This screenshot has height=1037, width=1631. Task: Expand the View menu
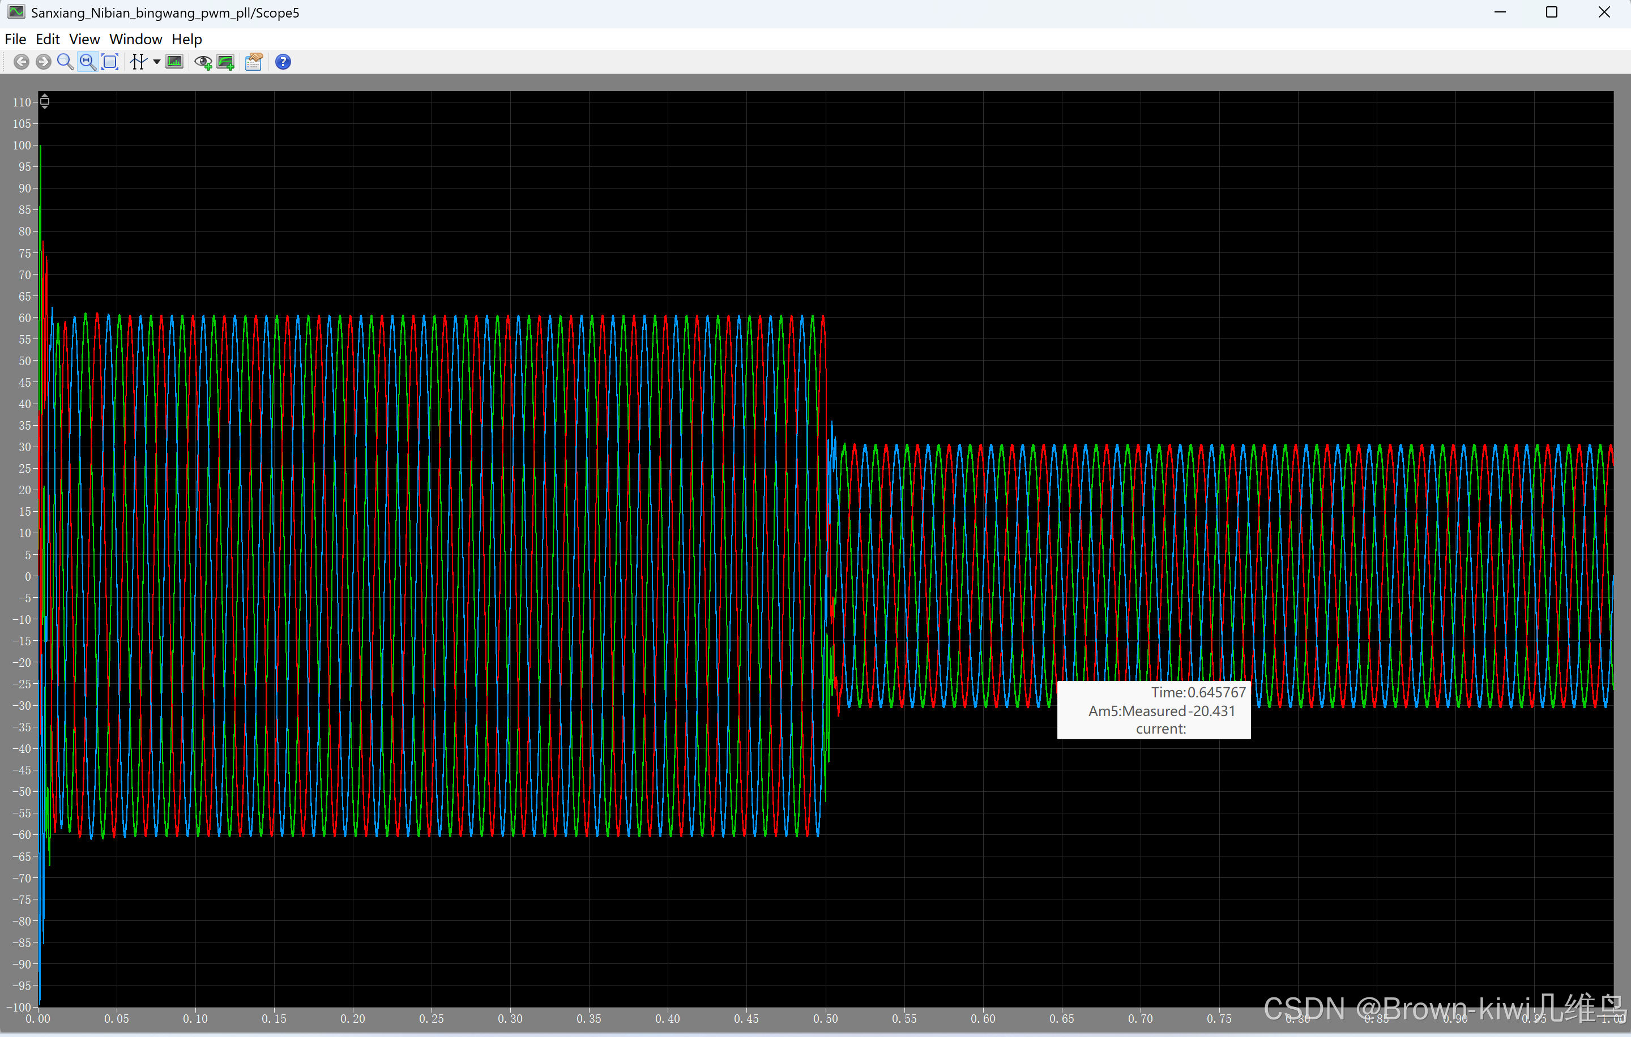coord(84,39)
